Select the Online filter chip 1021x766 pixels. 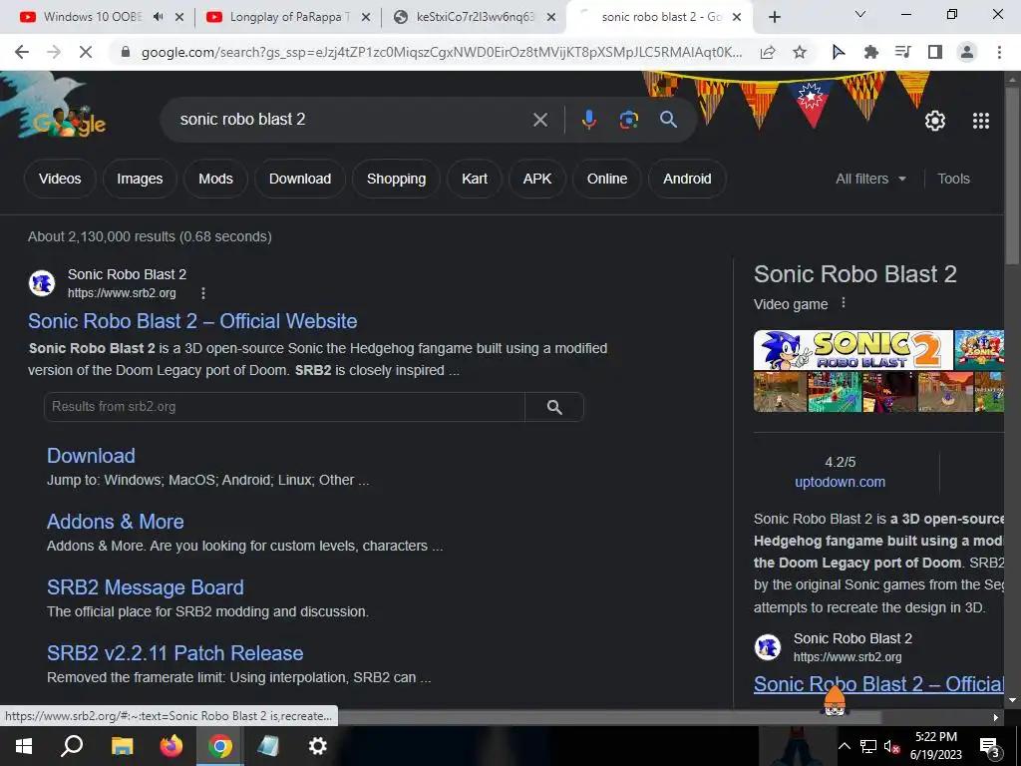tap(607, 179)
